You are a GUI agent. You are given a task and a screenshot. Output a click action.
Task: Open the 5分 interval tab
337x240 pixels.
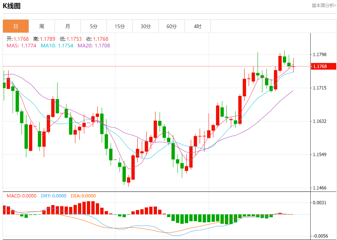(x=94, y=26)
